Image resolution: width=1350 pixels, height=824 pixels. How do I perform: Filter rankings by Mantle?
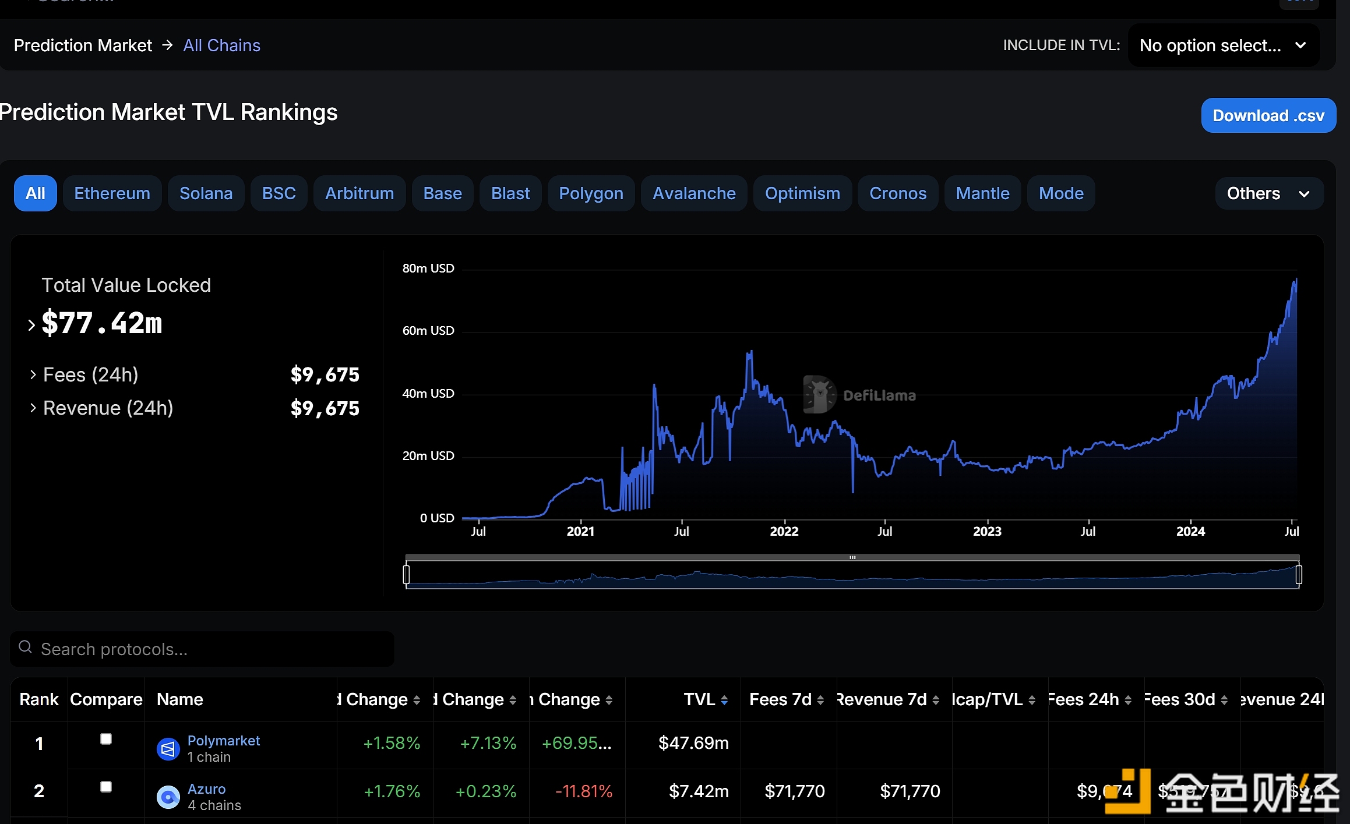983,193
